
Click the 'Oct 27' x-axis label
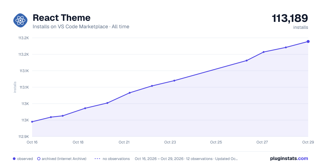point(262,142)
